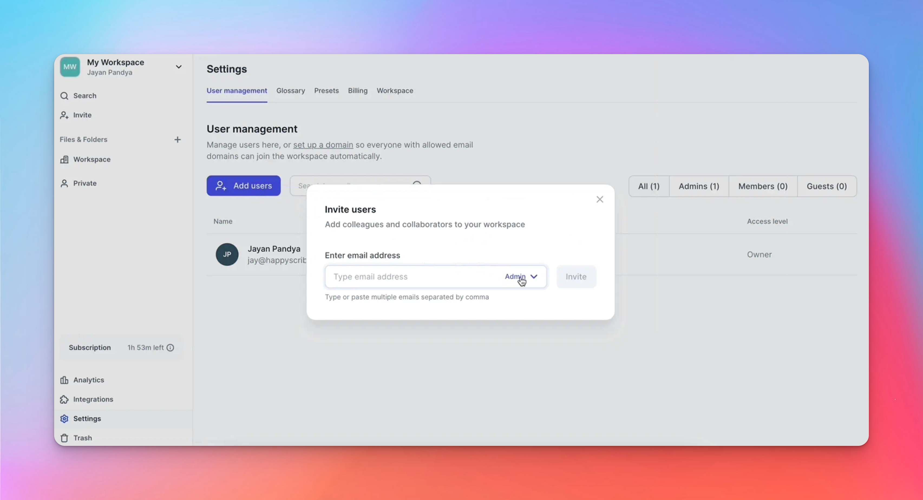Open Analytics chart icon

(x=64, y=380)
